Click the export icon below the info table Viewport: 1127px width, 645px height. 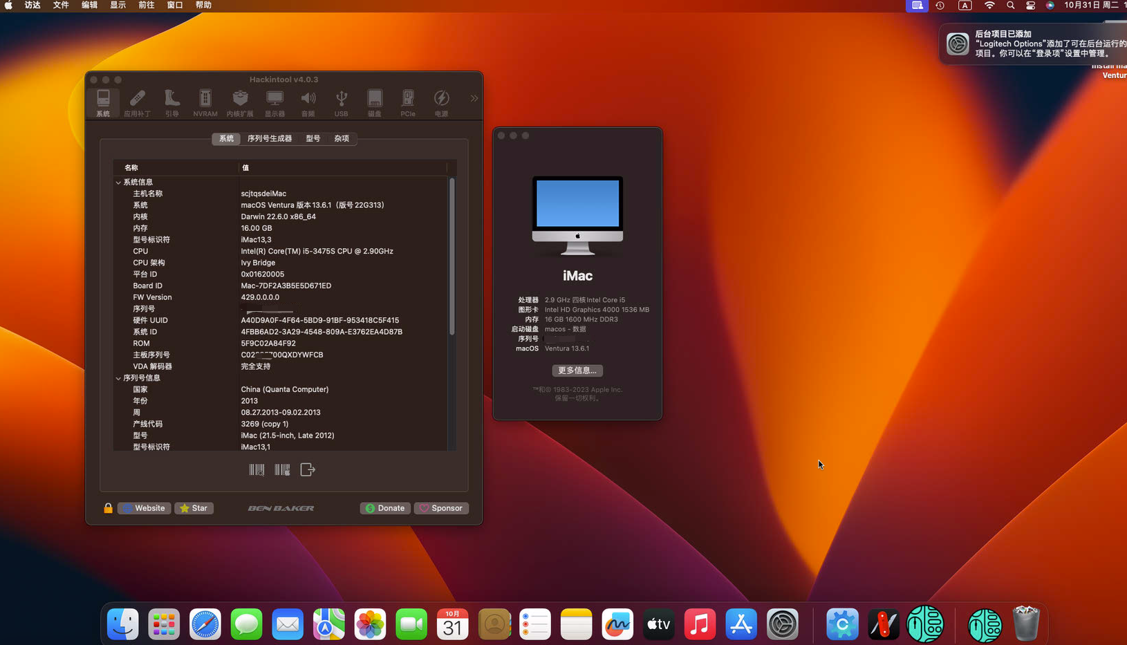pos(308,470)
